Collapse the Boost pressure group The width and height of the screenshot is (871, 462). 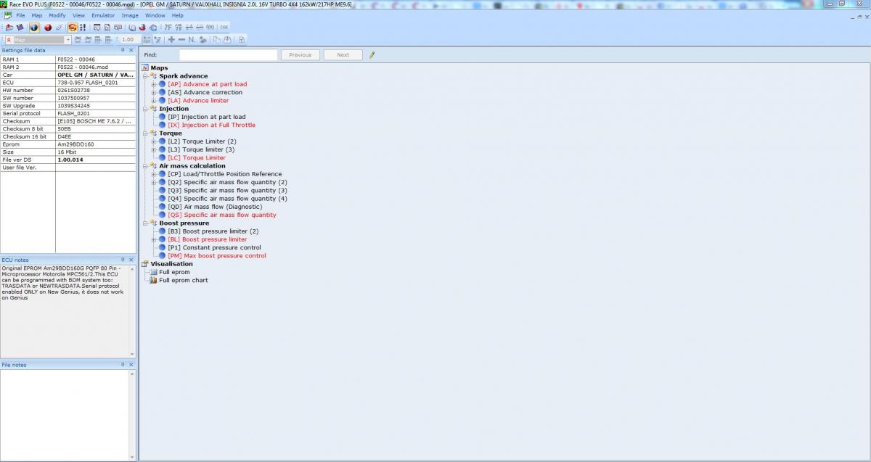point(145,223)
